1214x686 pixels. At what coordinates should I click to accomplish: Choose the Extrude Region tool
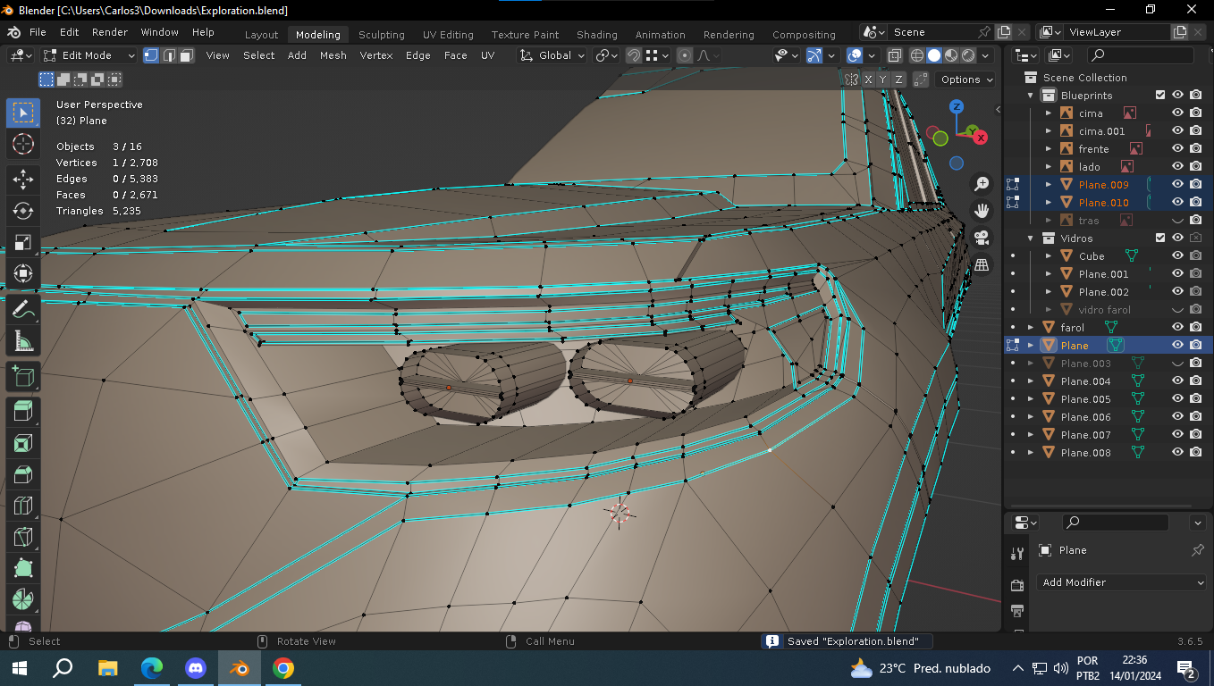click(x=23, y=411)
